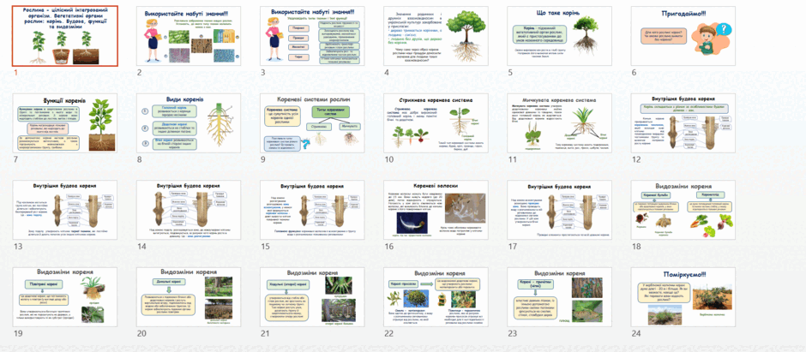This screenshot has height=352, width=806.
Task: Select slide 13 'Внутрішня будова кореня' thumbnail
Action: coord(65,210)
